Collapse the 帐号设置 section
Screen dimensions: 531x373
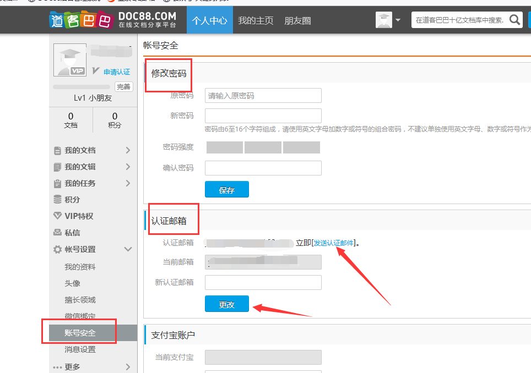coord(128,249)
